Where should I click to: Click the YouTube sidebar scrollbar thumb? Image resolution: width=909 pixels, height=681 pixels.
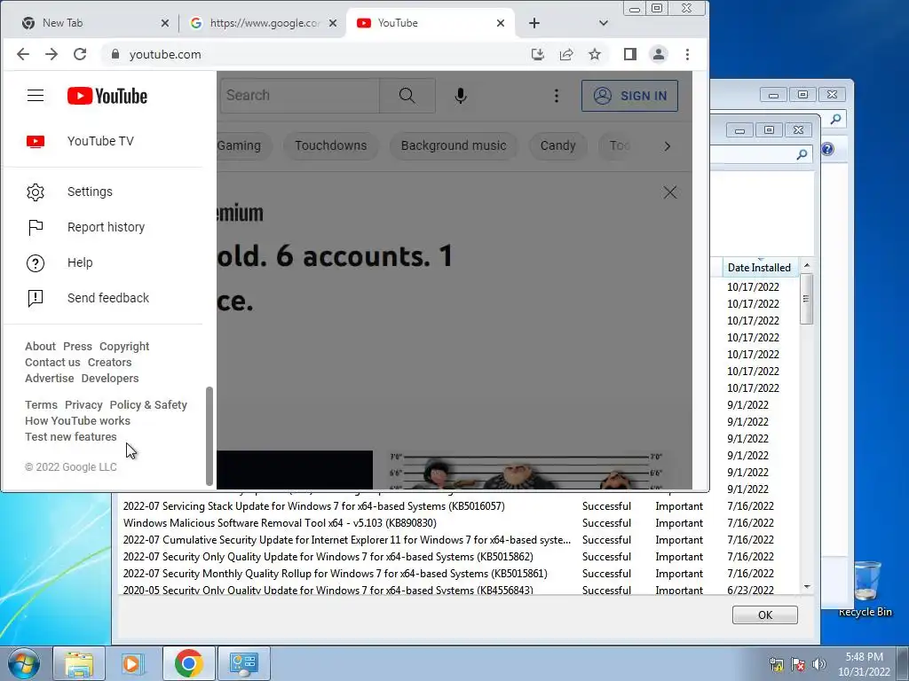[209, 436]
